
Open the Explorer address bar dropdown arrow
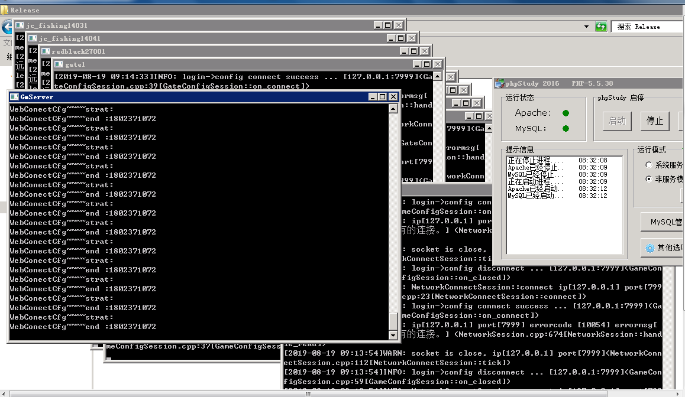[586, 27]
